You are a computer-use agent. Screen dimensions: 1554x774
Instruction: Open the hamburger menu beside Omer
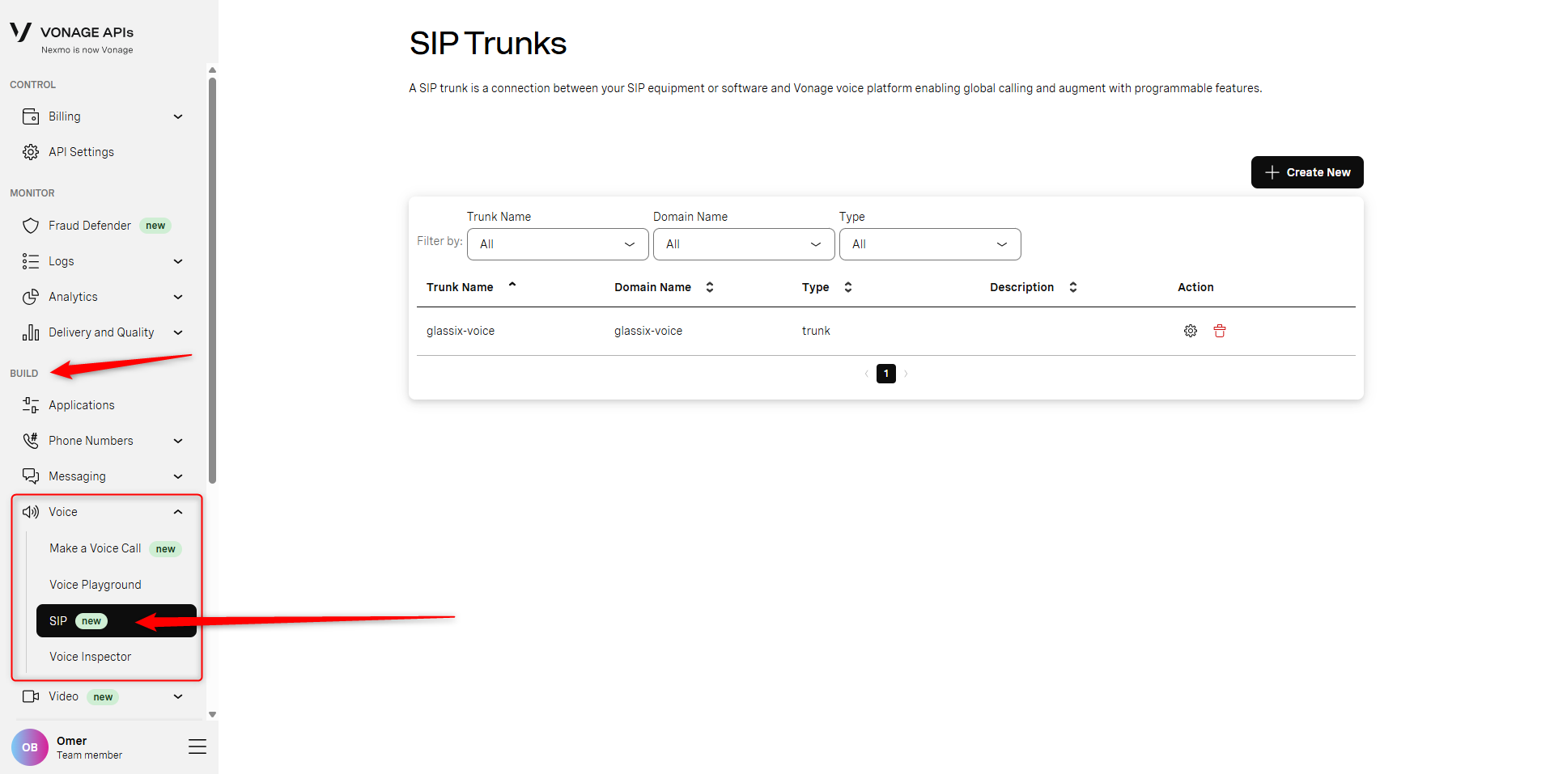click(x=197, y=747)
